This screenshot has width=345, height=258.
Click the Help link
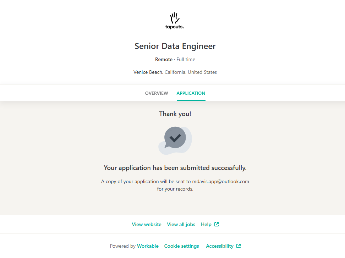point(206,224)
